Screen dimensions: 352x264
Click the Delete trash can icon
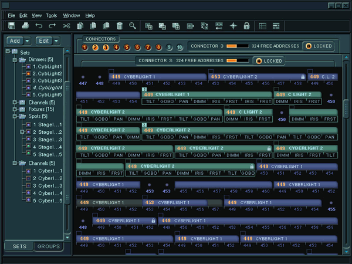click(119, 26)
